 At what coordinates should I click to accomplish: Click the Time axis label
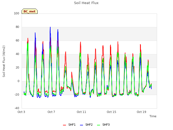153,116
